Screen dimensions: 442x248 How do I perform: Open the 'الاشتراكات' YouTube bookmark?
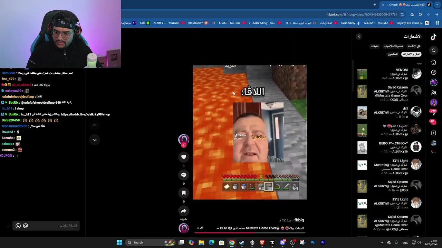point(328,23)
